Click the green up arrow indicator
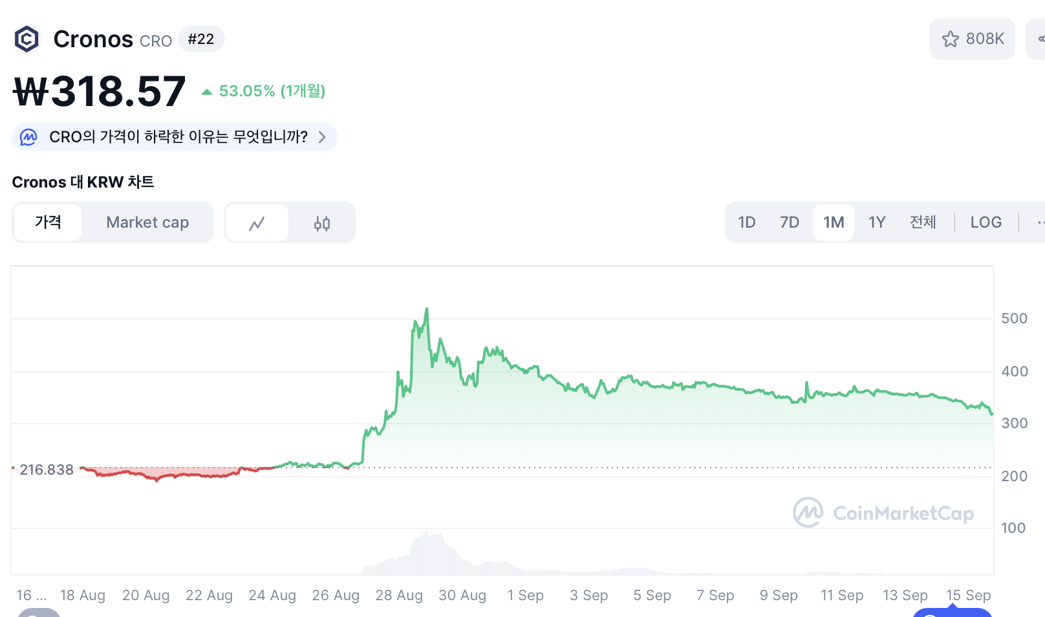 pyautogui.click(x=206, y=91)
